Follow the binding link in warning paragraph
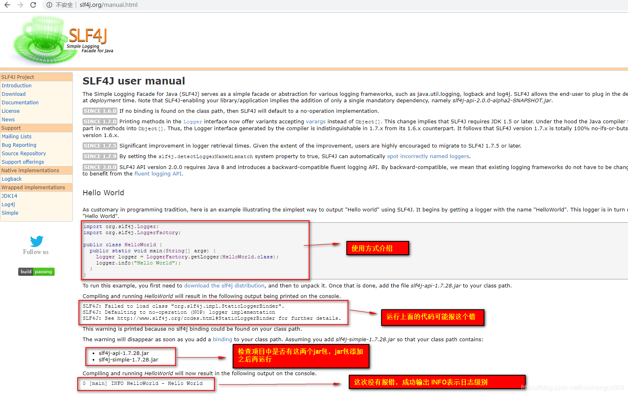The image size is (628, 395). pyautogui.click(x=223, y=339)
